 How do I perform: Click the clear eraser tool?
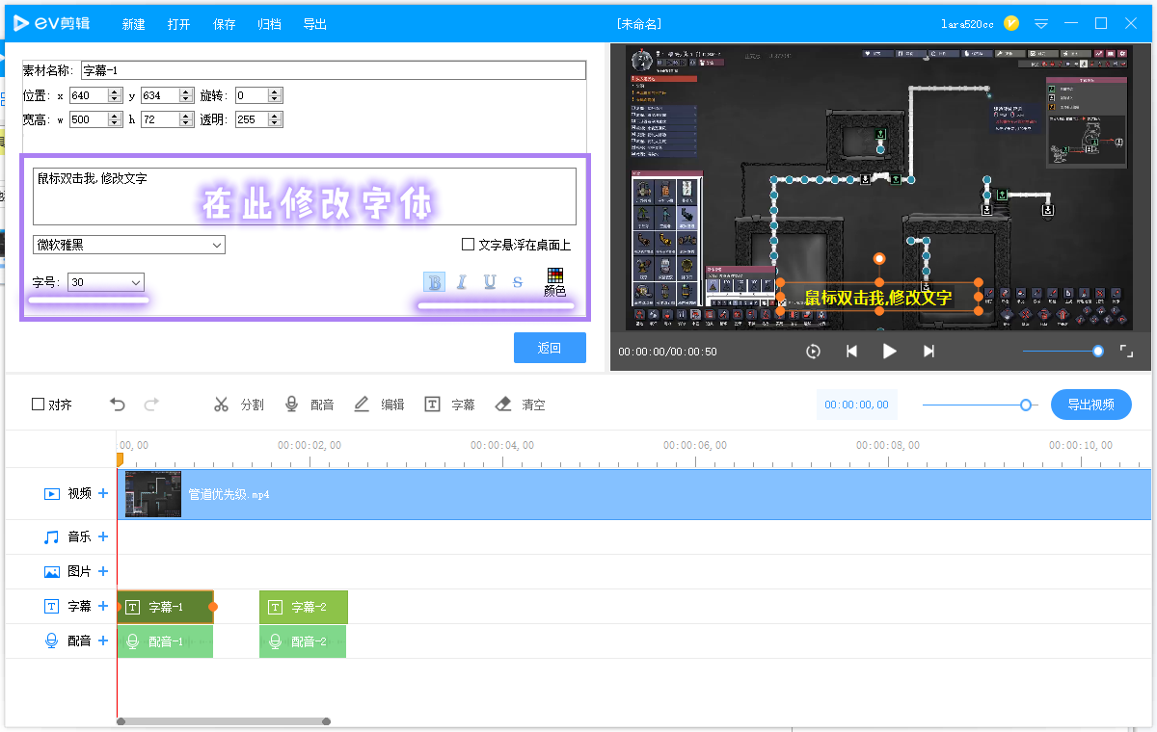(502, 405)
